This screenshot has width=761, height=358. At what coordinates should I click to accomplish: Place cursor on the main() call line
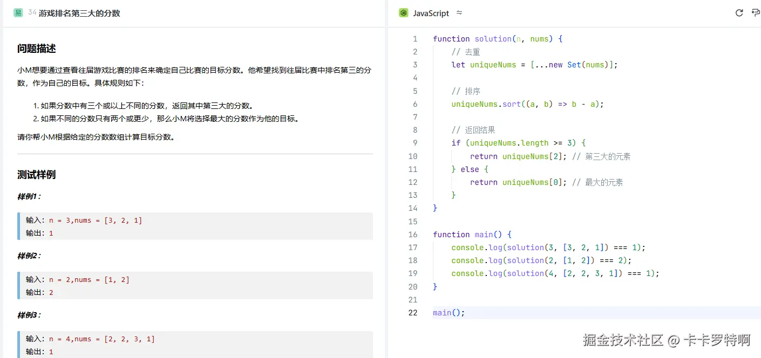click(x=448, y=312)
